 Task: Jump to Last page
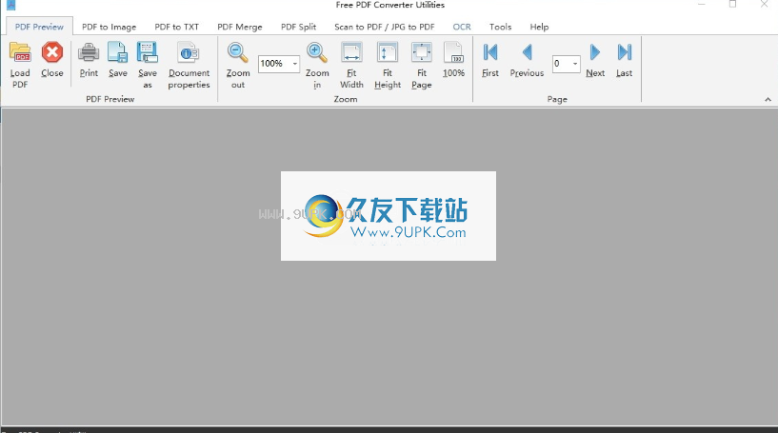click(624, 52)
